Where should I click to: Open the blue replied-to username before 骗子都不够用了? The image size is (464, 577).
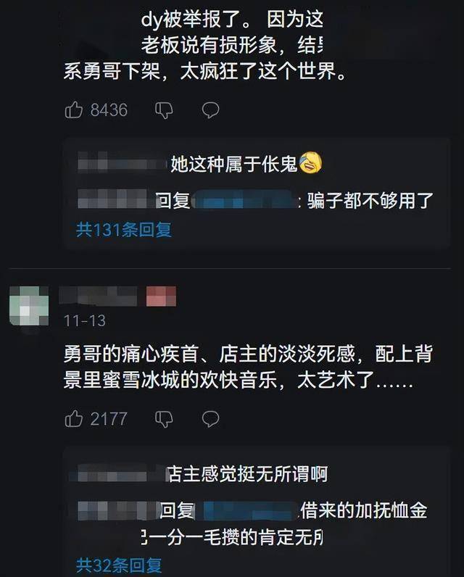(245, 201)
